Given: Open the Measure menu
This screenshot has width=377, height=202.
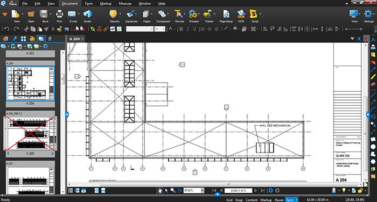Looking at the screenshot, I should [x=125, y=4].
